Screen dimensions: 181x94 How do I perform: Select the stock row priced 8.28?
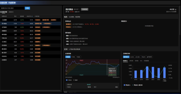[30, 53]
